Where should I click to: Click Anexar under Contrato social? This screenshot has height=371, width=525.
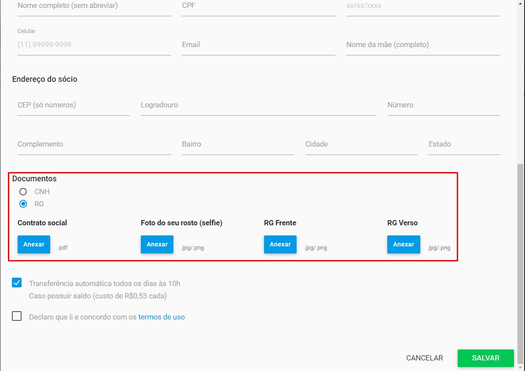coord(34,245)
